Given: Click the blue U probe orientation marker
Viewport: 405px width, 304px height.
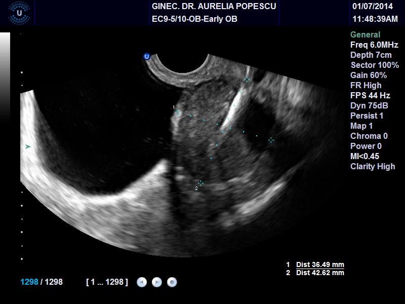Looking at the screenshot, I should pos(147,57).
